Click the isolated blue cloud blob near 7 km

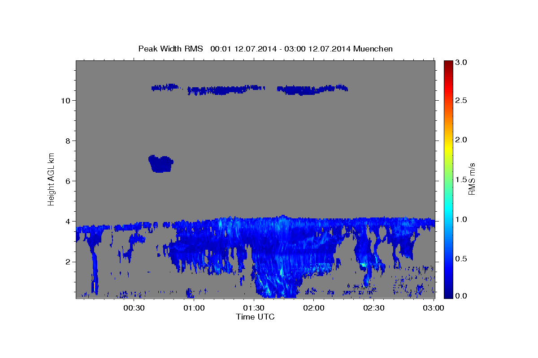click(x=161, y=164)
